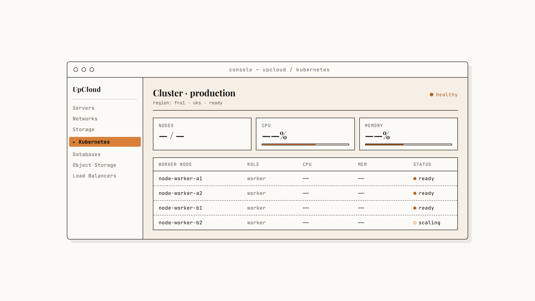Click the UpCloud logo text
Image resolution: width=535 pixels, height=301 pixels.
pyautogui.click(x=86, y=89)
